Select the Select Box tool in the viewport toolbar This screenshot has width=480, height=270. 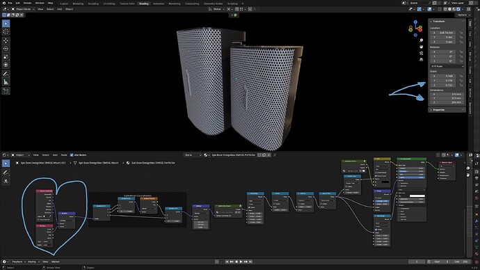coord(6,24)
